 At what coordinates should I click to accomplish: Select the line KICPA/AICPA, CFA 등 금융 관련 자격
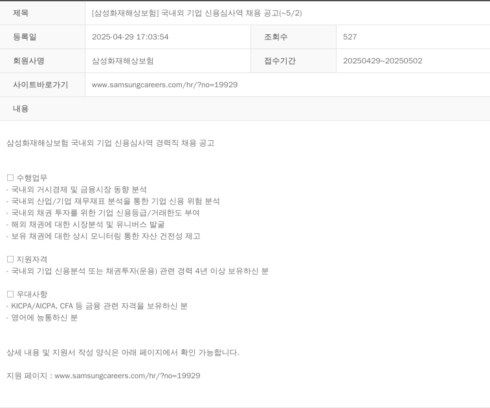pos(97,306)
